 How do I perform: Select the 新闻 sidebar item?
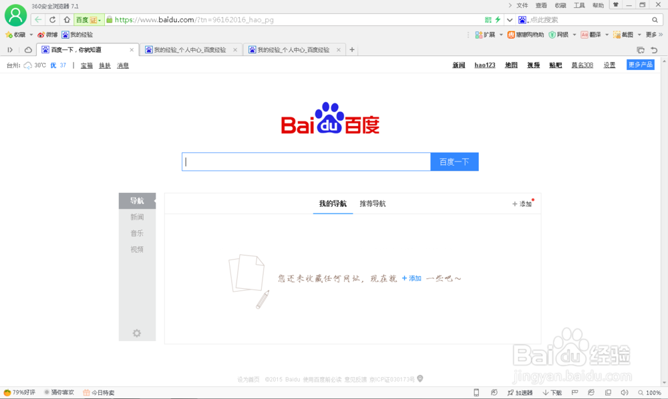(137, 217)
